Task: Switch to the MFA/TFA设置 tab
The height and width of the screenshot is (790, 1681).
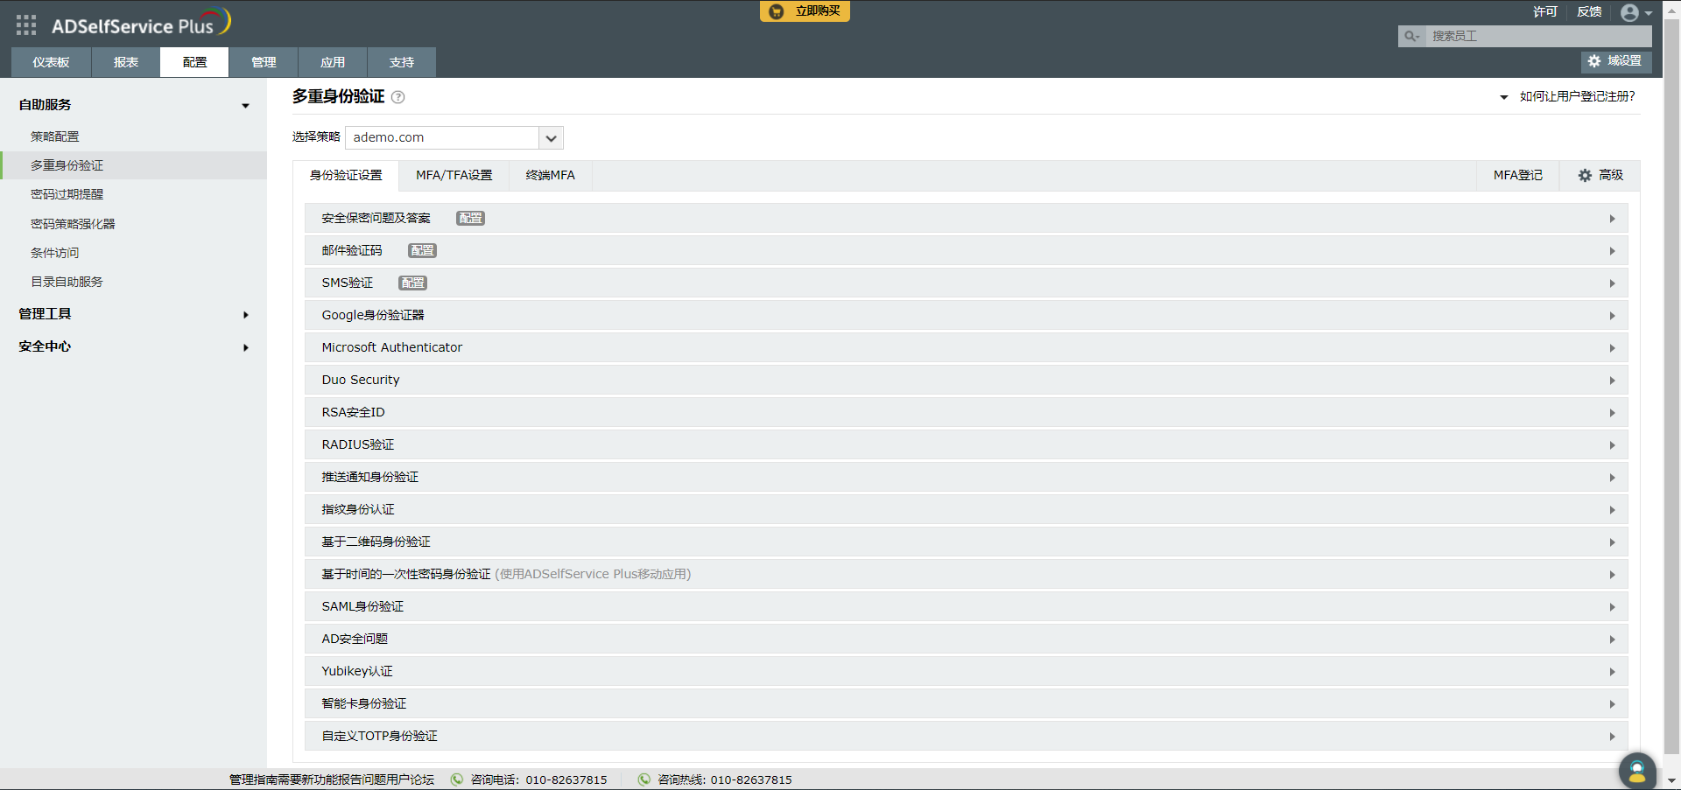Action: tap(454, 175)
